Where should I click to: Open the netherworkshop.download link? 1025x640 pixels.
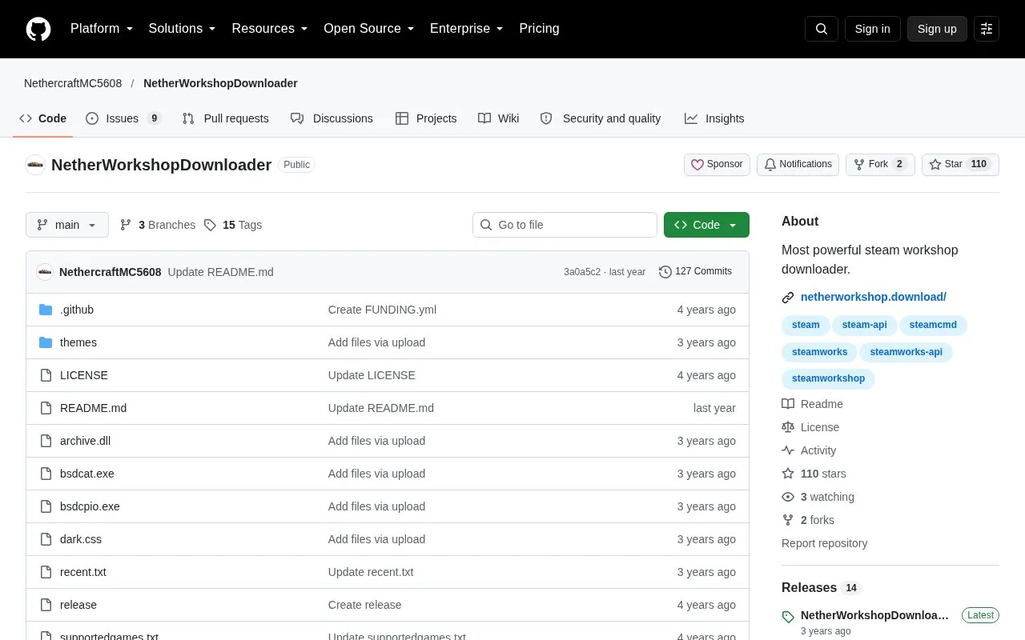click(874, 297)
